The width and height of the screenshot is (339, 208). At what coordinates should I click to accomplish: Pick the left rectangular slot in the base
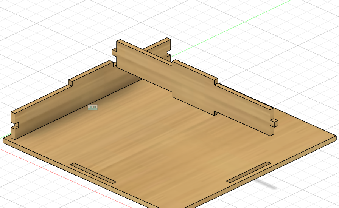[93, 173]
